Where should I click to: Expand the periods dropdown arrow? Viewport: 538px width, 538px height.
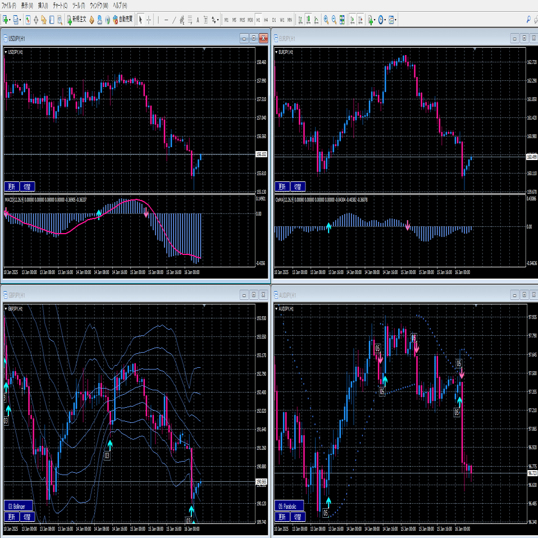point(385,20)
